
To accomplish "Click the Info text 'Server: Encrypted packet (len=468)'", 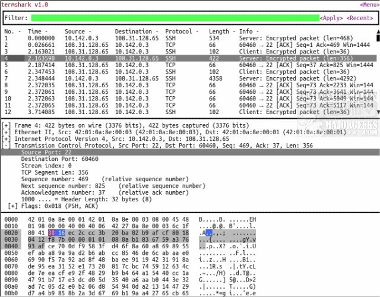I will (x=296, y=38).
